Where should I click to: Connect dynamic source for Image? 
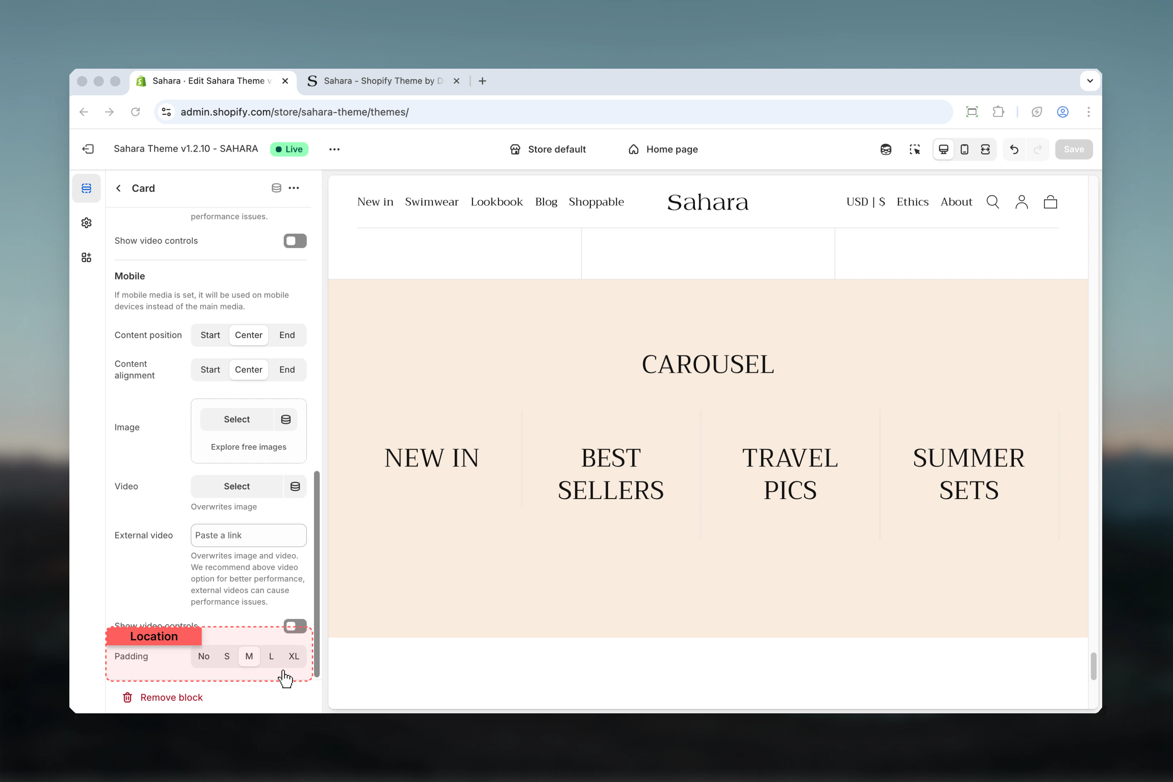286,419
